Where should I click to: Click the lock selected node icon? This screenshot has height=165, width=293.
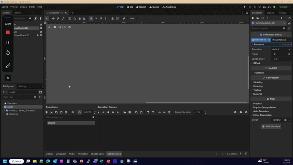pos(112,18)
